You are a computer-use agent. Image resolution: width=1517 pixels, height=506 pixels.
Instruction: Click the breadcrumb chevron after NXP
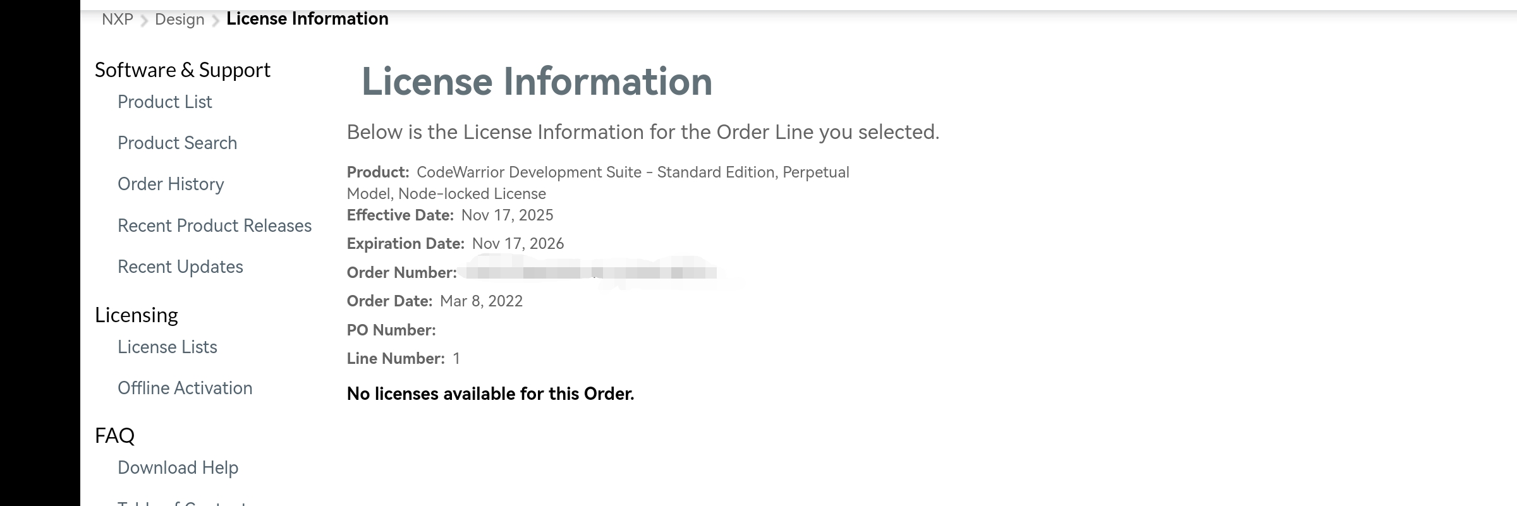145,19
